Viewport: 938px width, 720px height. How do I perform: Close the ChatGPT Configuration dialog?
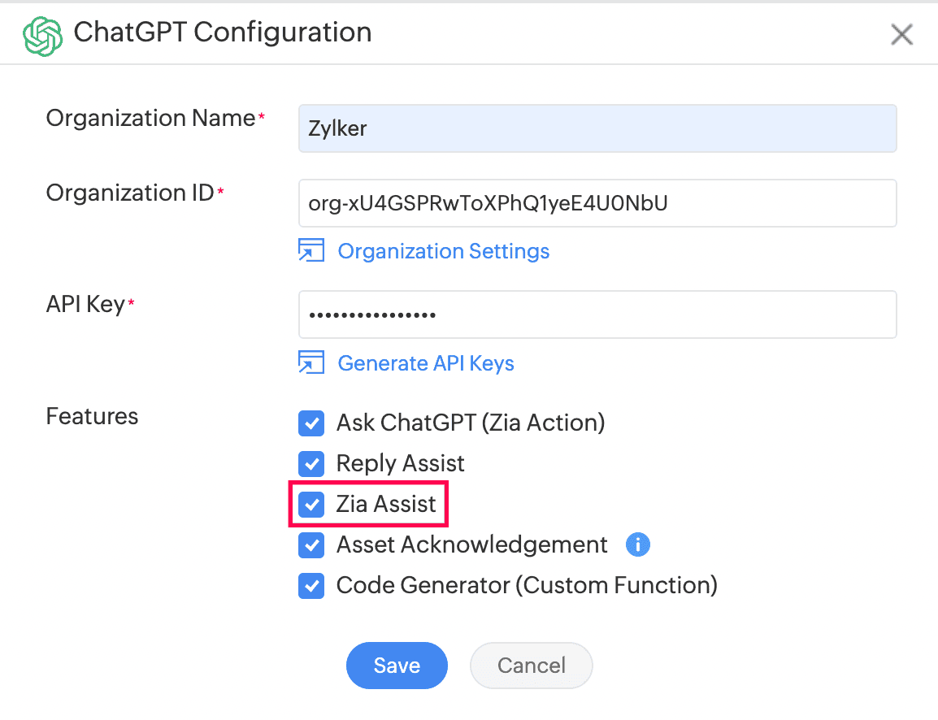tap(902, 35)
